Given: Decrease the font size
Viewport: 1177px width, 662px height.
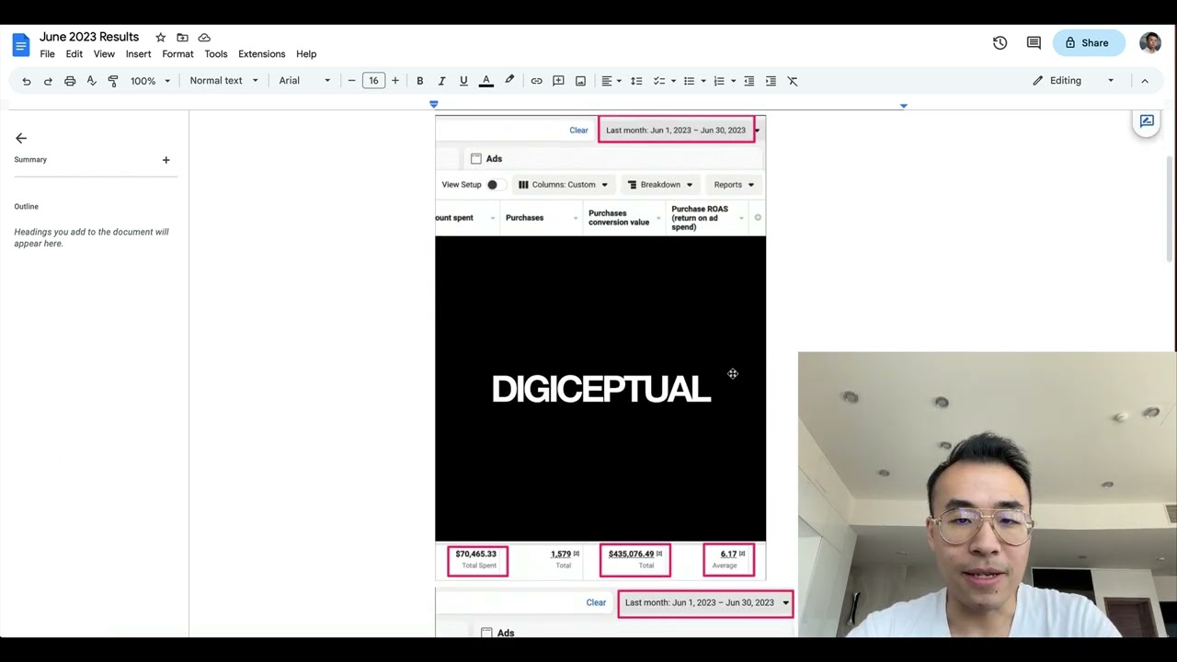Looking at the screenshot, I should [x=351, y=81].
